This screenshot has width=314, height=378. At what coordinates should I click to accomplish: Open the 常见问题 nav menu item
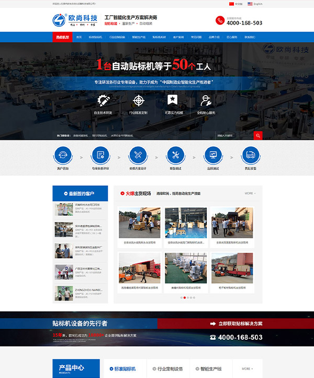pyautogui.click(x=196, y=37)
